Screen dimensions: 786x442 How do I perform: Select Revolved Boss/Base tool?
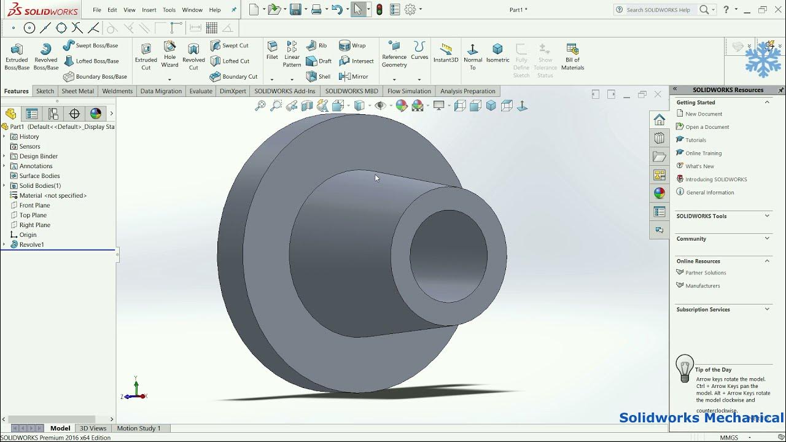pyautogui.click(x=45, y=56)
